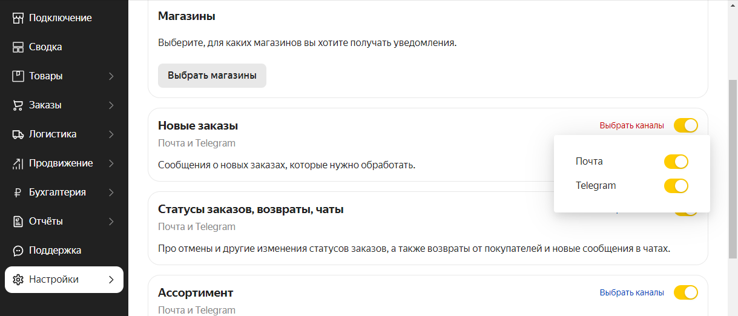
Task: Toggle Ассортимент notifications switch
Action: tap(685, 292)
